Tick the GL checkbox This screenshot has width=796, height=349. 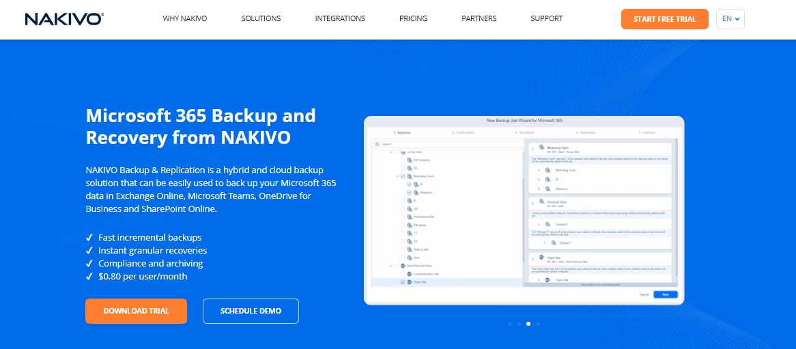(403, 168)
